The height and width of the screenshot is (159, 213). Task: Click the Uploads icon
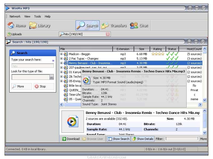tap(9, 34)
